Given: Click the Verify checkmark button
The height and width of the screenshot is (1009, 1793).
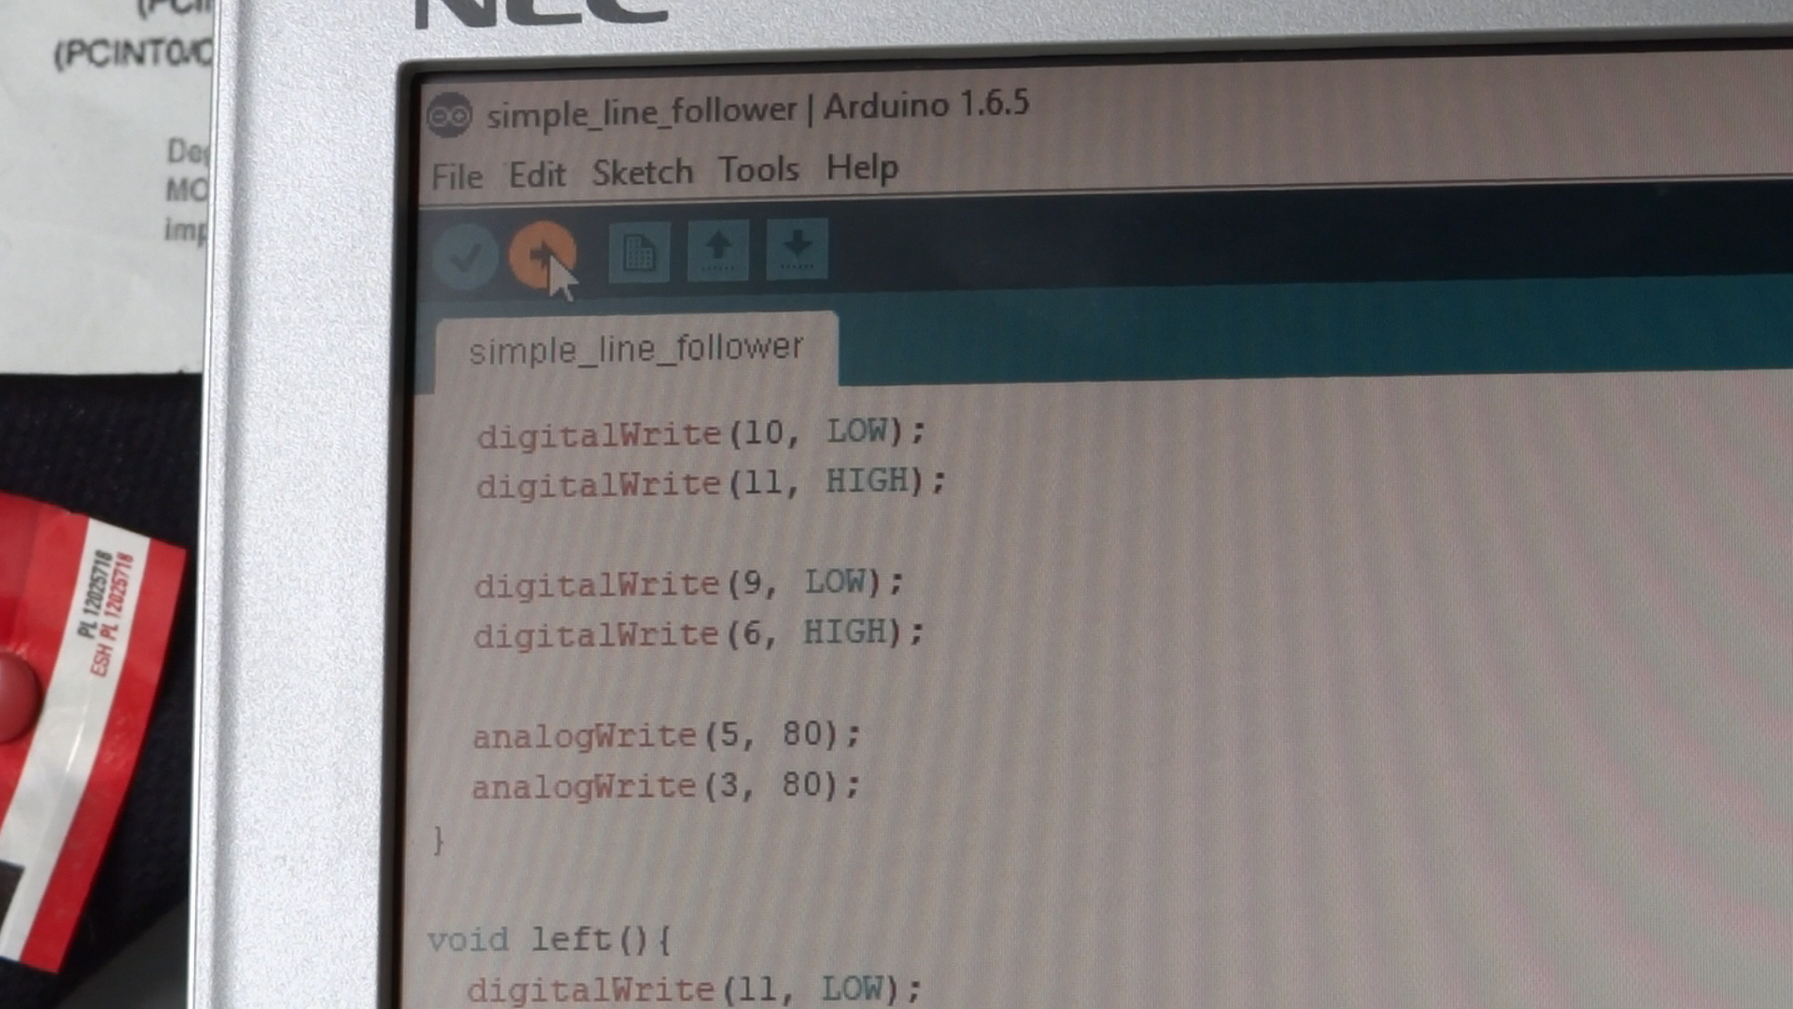Looking at the screenshot, I should coord(465,255).
